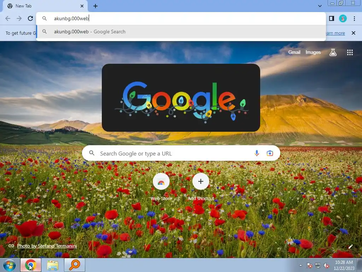The height and width of the screenshot is (272, 362).
Task: Reload the page with the refresh icon
Action: click(x=30, y=18)
